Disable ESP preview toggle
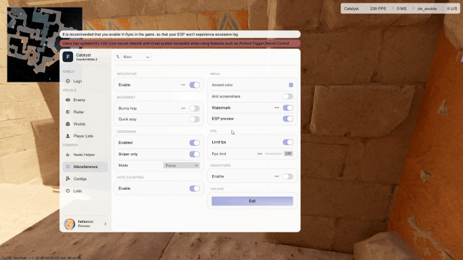 (x=288, y=119)
